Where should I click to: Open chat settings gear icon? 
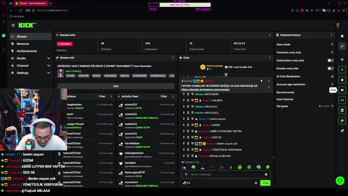point(256,183)
